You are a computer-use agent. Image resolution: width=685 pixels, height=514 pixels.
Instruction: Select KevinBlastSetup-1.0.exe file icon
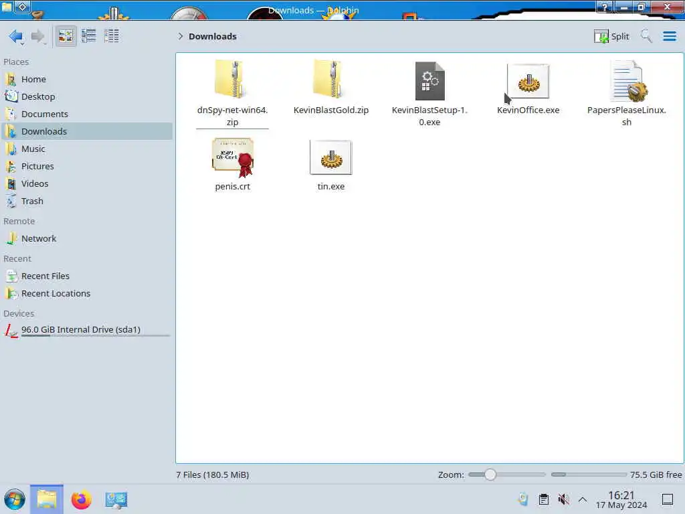pos(430,81)
